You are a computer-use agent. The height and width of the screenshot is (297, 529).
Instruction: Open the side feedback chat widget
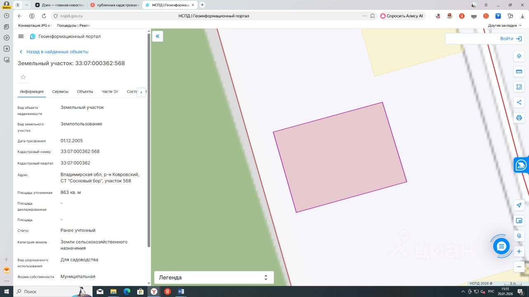pos(522,165)
